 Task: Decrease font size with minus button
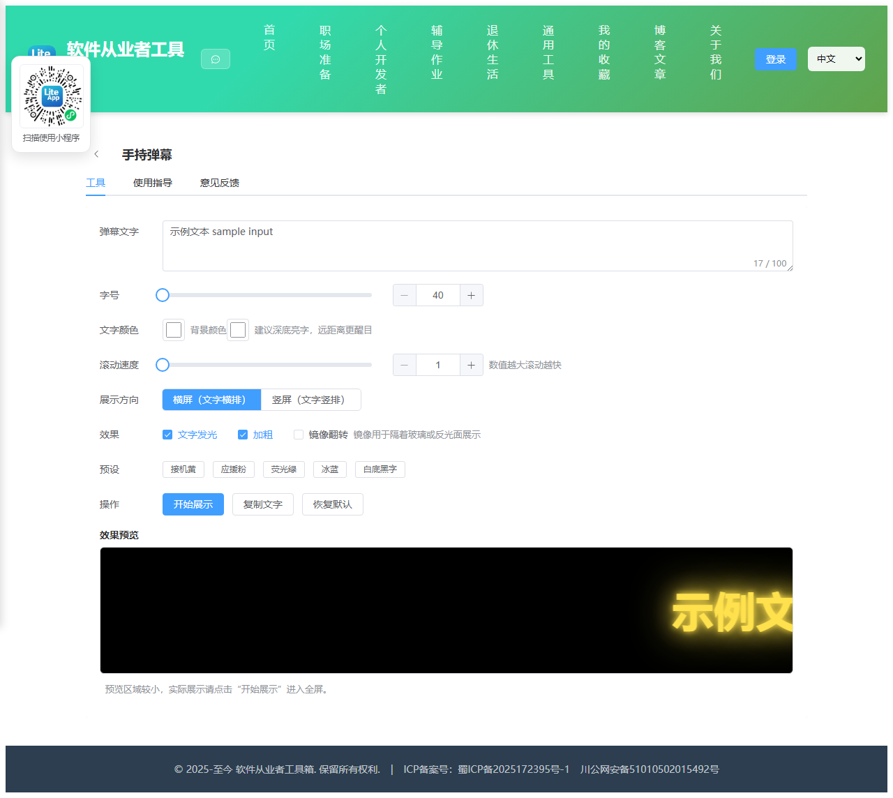(x=405, y=295)
